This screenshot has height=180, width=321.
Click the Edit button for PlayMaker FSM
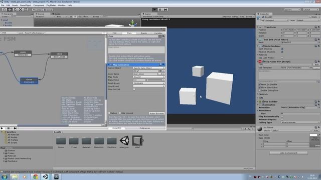(x=316, y=64)
